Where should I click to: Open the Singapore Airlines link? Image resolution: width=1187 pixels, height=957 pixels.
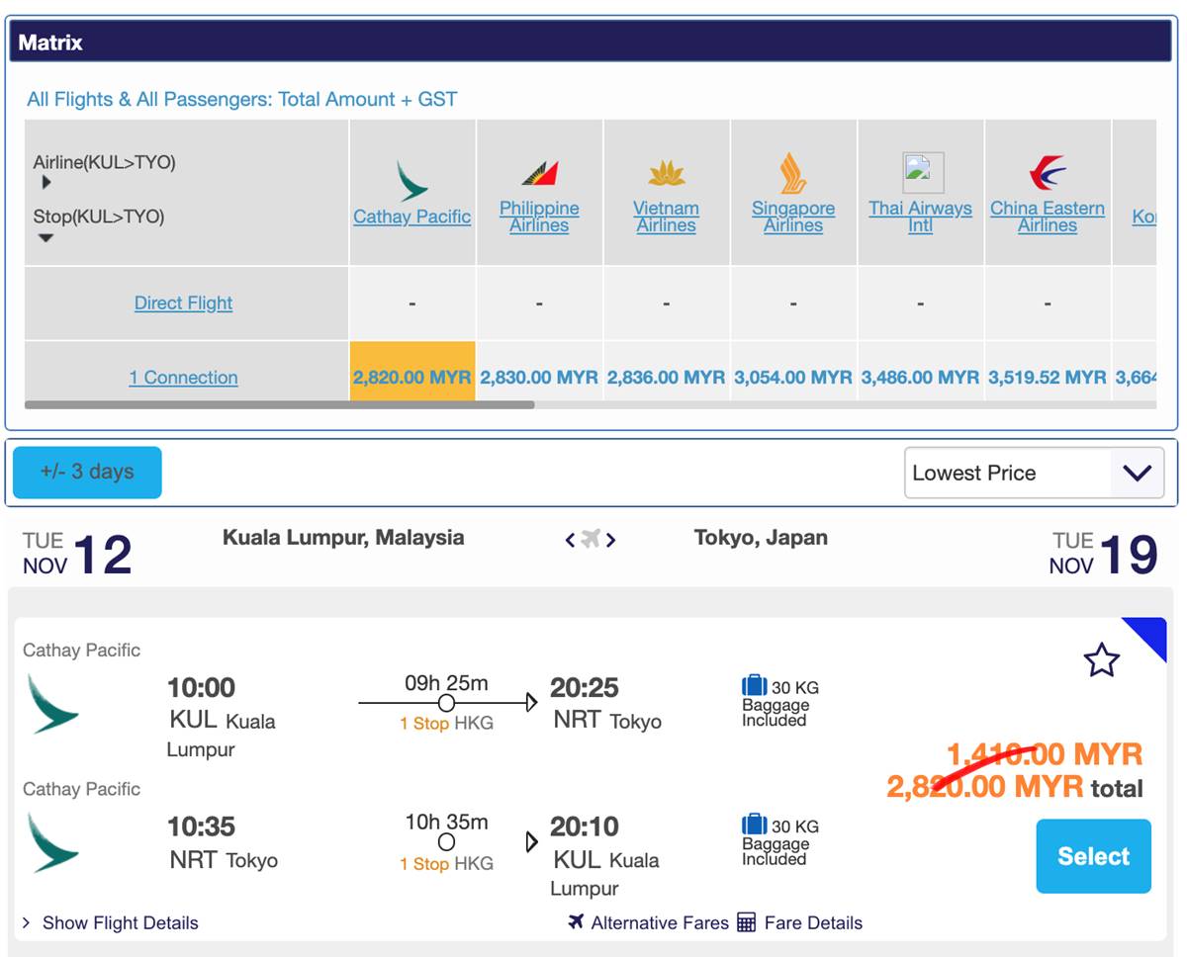(793, 217)
